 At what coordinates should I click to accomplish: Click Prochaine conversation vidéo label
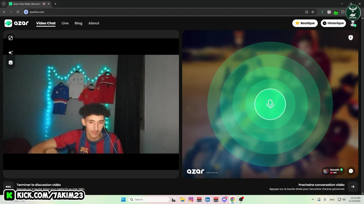tap(321, 185)
